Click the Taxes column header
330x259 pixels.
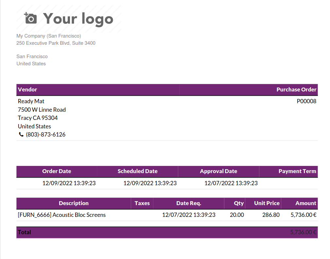142,203
